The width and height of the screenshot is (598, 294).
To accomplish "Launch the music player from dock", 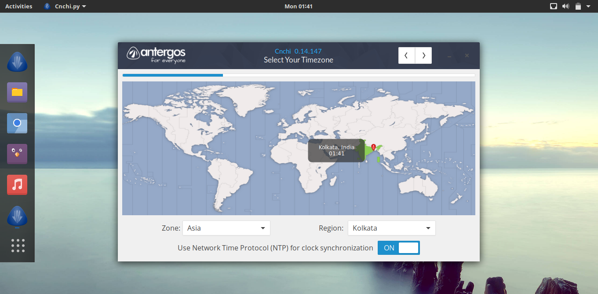I will pyautogui.click(x=17, y=185).
